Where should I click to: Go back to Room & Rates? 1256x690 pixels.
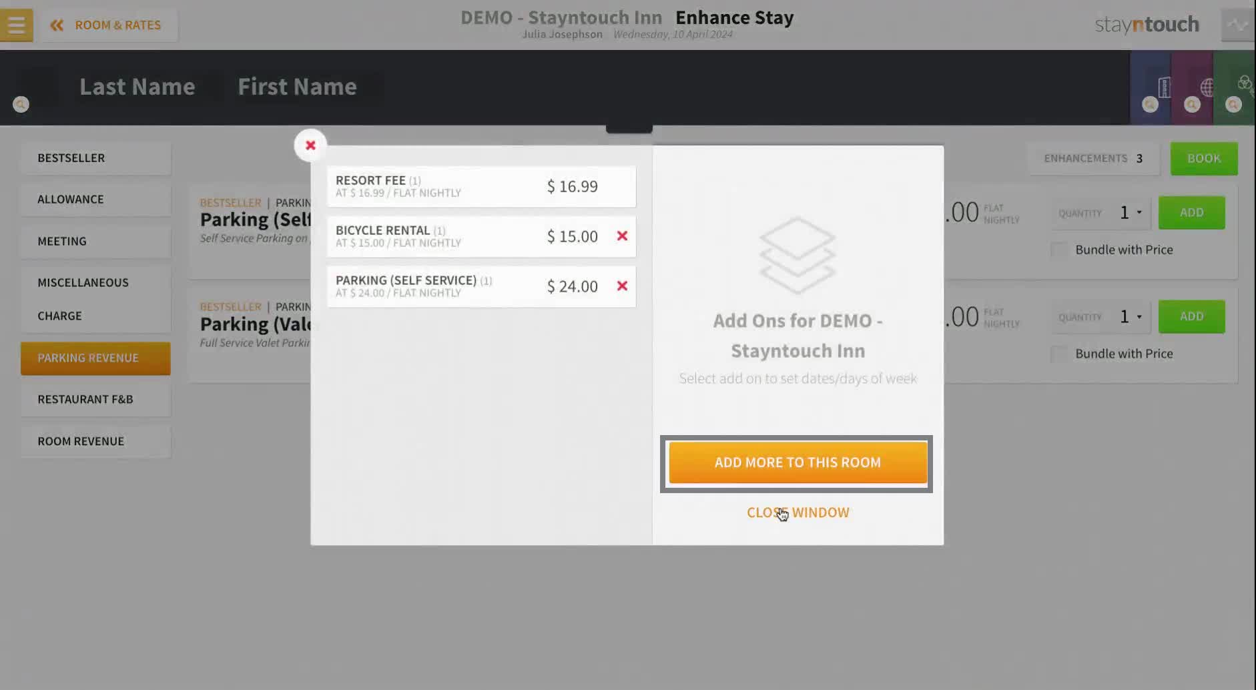pos(109,25)
